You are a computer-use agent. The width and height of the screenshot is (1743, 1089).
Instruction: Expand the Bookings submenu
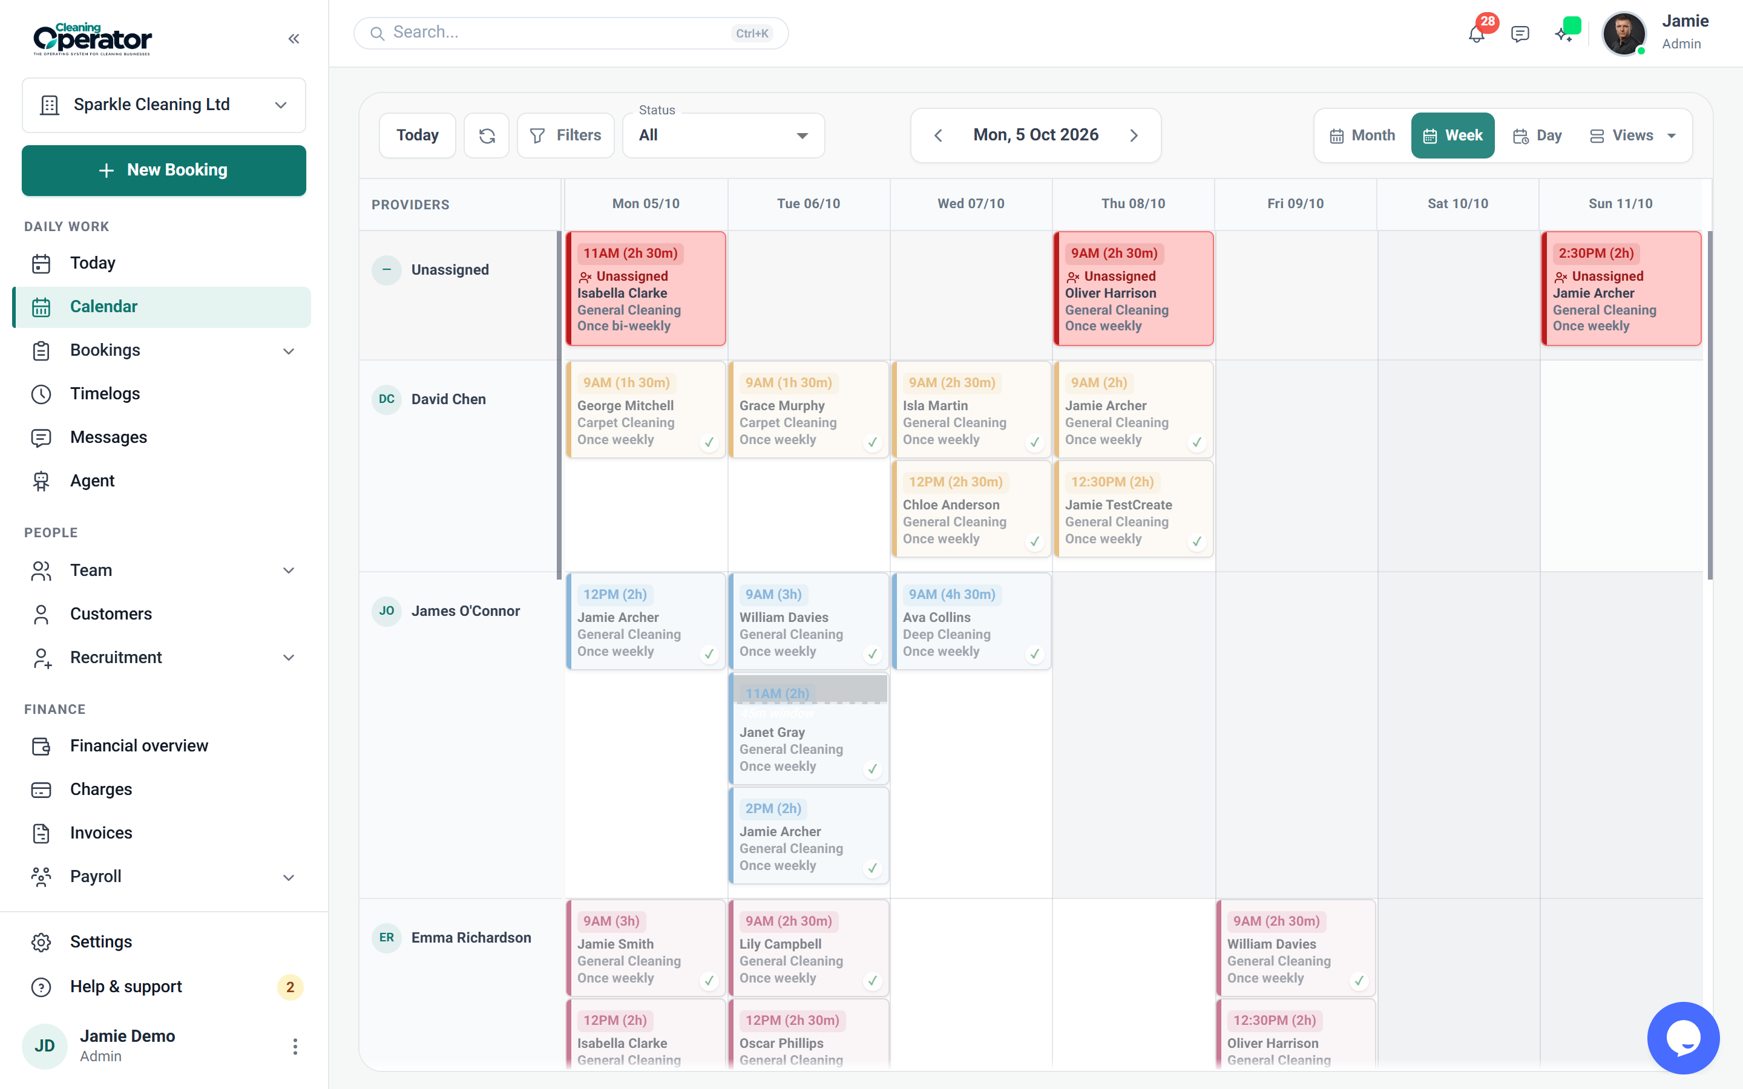(289, 351)
